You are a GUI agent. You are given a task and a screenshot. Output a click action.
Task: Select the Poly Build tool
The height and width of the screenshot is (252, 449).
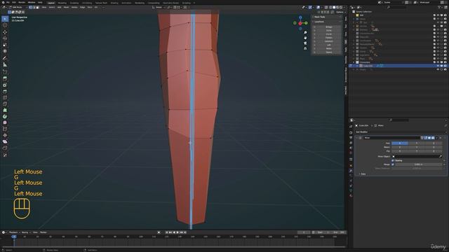pyautogui.click(x=5, y=111)
